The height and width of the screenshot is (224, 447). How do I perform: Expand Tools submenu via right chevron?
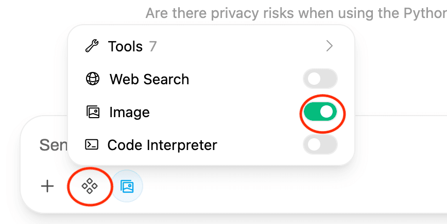pos(330,47)
